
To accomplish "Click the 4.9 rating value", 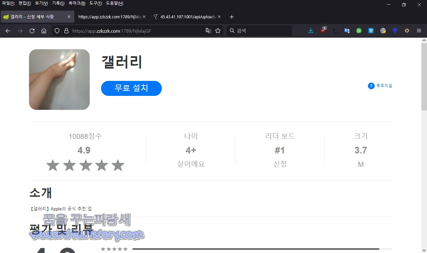I will (x=84, y=150).
